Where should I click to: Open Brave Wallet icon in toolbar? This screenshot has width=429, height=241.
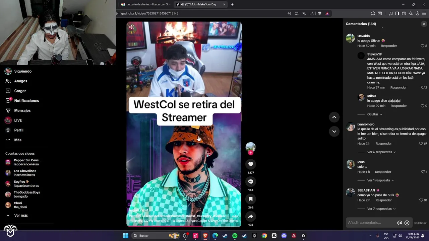click(404, 13)
